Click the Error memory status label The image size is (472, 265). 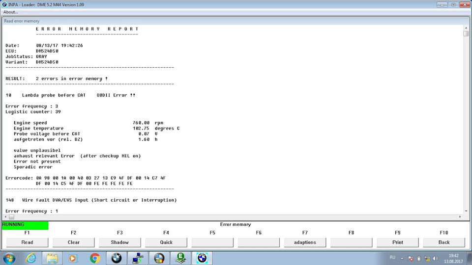[236, 224]
